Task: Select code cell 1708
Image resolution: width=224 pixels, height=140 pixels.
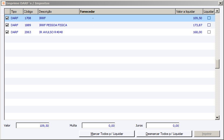Action: click(28, 18)
